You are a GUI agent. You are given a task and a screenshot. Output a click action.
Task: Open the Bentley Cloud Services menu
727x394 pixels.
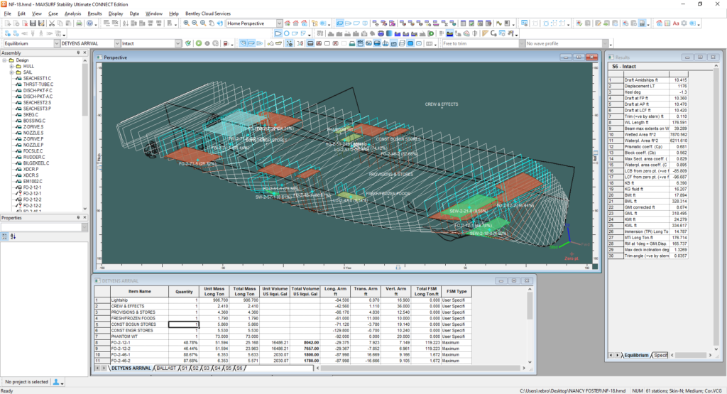(208, 13)
